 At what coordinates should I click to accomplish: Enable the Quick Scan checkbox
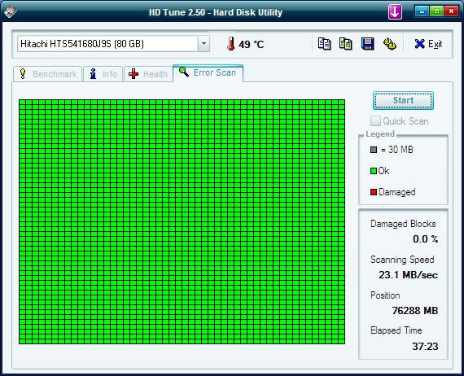click(x=375, y=121)
